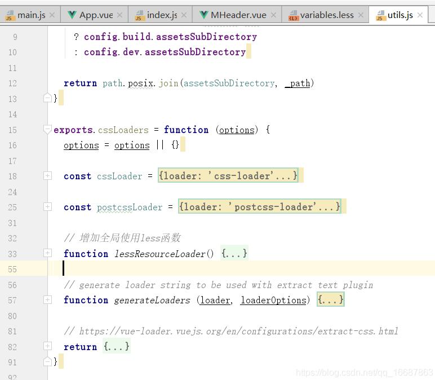Click the fold-end marker at line 91
This screenshot has width=435, height=380.
pos(48,361)
